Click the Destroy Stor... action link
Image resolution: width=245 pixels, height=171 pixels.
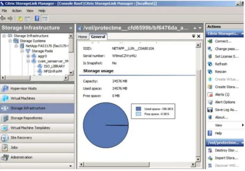tap(226, 150)
